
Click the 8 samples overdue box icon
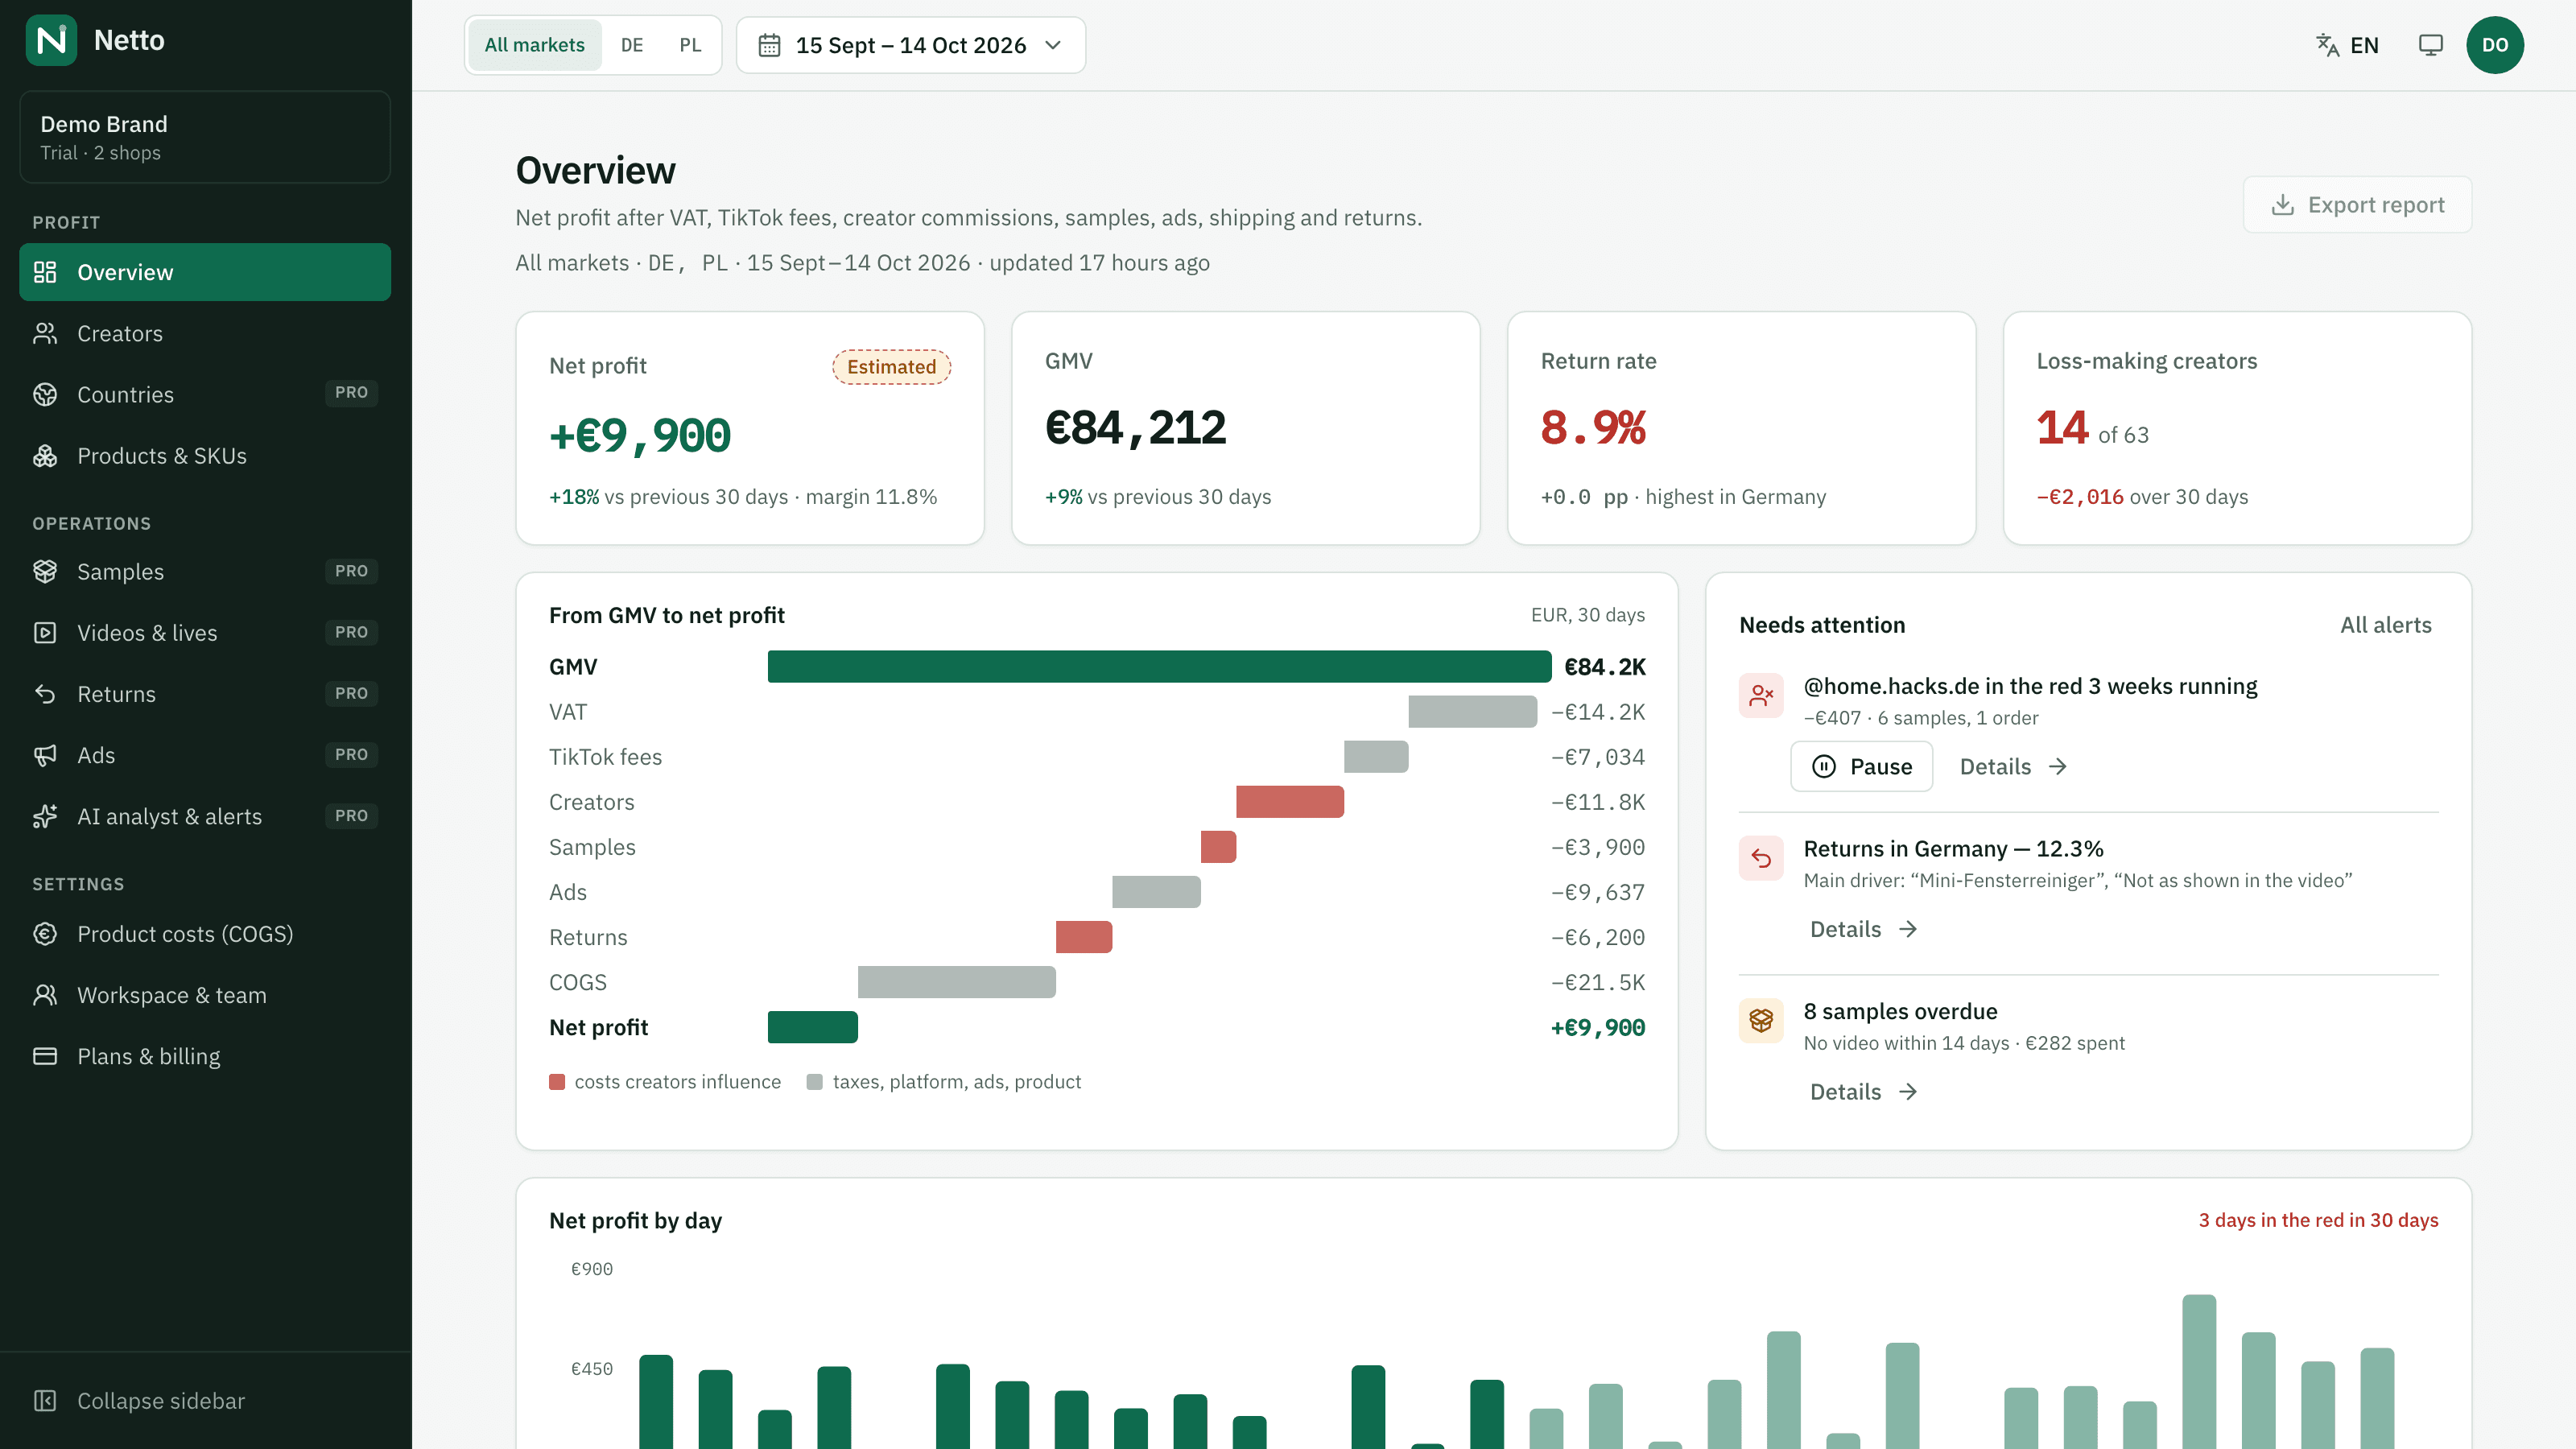coord(1761,1020)
